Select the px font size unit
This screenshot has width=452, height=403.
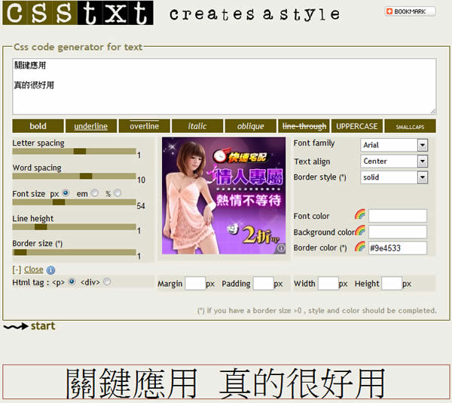66,193
